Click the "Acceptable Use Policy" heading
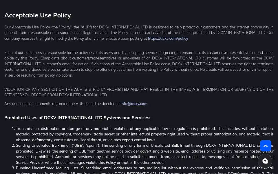 (38, 15)
